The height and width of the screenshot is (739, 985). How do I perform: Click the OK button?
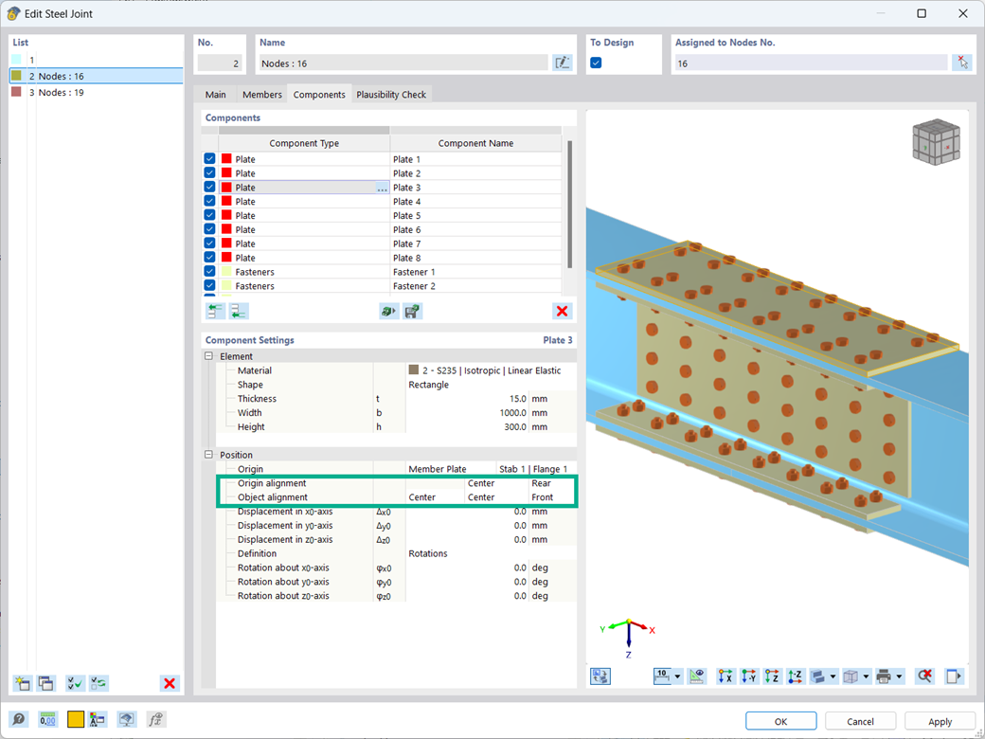[x=780, y=721]
